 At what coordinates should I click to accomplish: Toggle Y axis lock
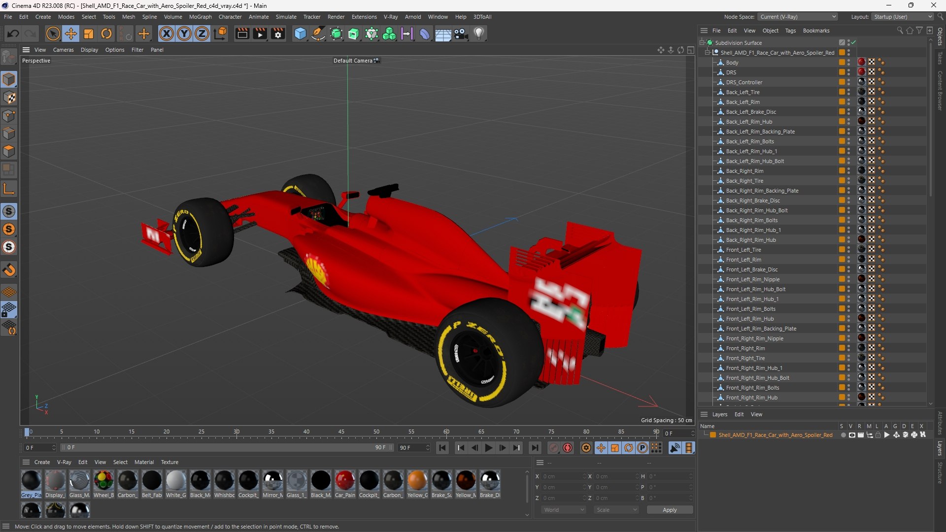[x=184, y=33]
